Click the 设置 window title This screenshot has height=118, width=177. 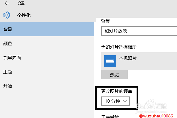tap(21, 3)
